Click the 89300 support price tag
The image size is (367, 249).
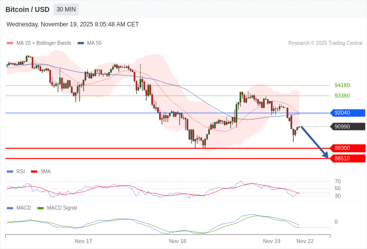point(348,148)
